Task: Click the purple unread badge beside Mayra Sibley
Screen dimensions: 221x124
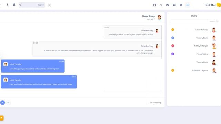Action: pos(173,54)
